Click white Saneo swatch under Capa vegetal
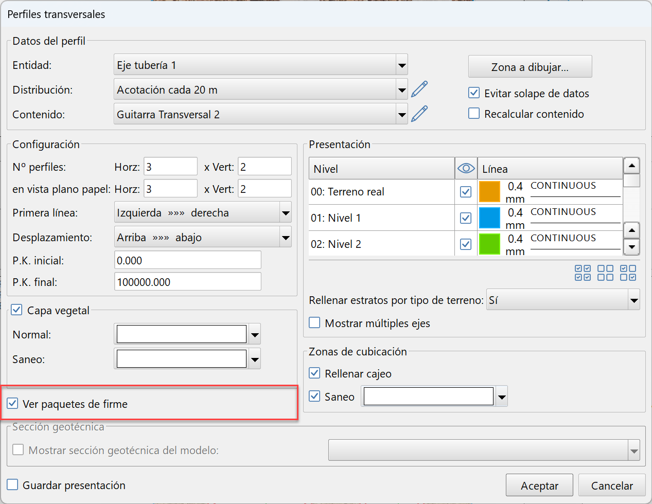Screen dimensions: 652x504 pyautogui.click(x=182, y=359)
